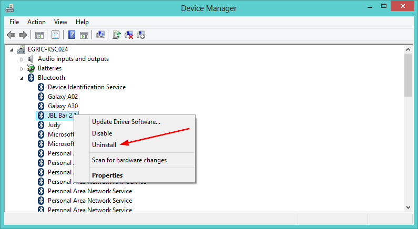The height and width of the screenshot is (229, 418).
Task: Click the blue Help toolbar icon
Action: (72, 35)
